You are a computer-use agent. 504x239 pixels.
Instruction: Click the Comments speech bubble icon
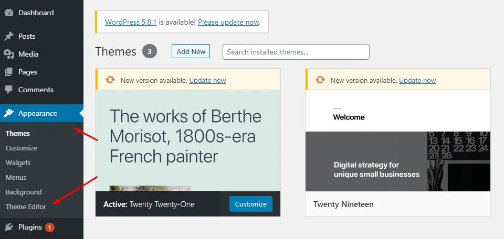tap(9, 90)
